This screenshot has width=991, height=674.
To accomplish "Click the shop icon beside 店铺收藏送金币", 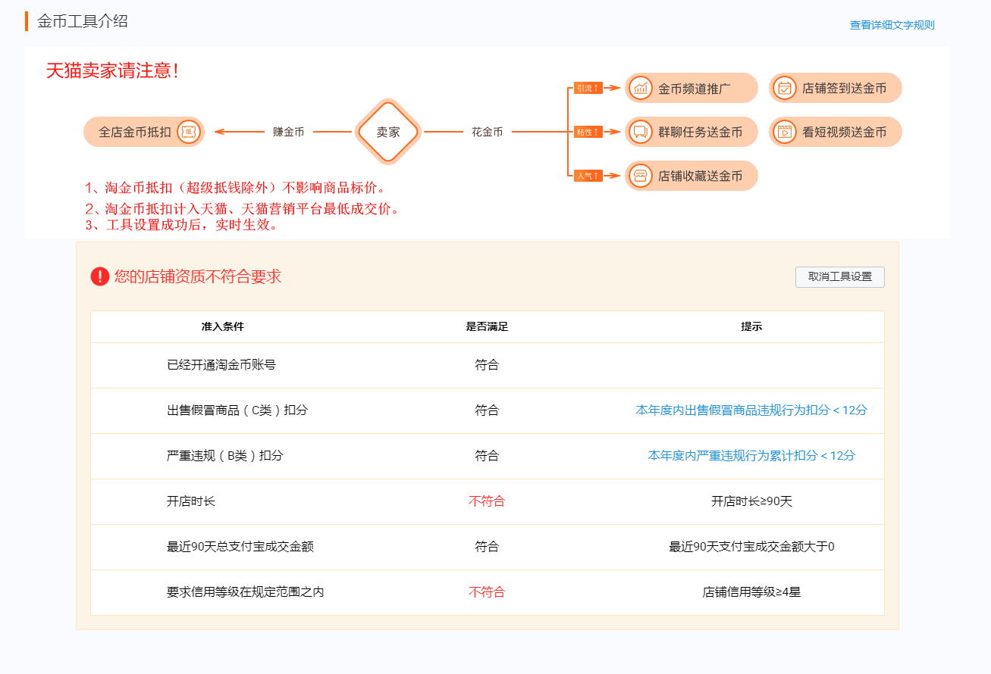I will [641, 176].
